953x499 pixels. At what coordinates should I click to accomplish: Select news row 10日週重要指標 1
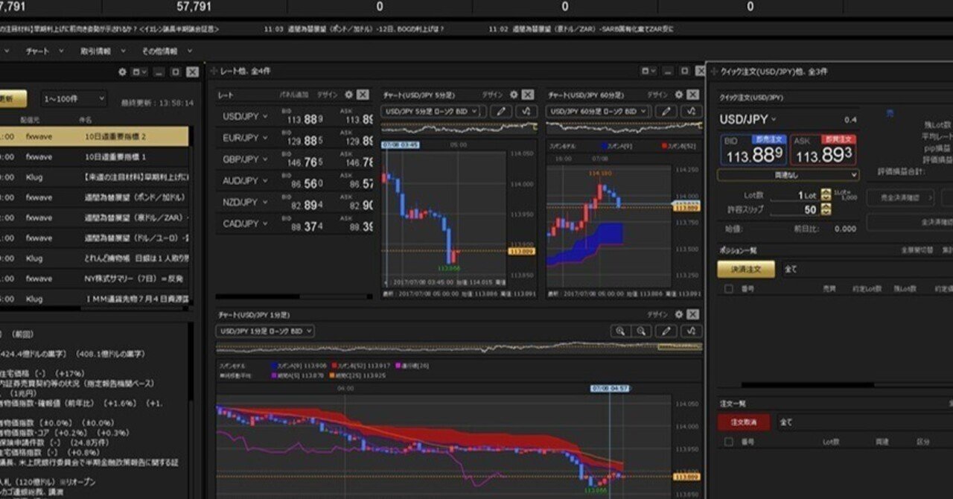point(94,157)
